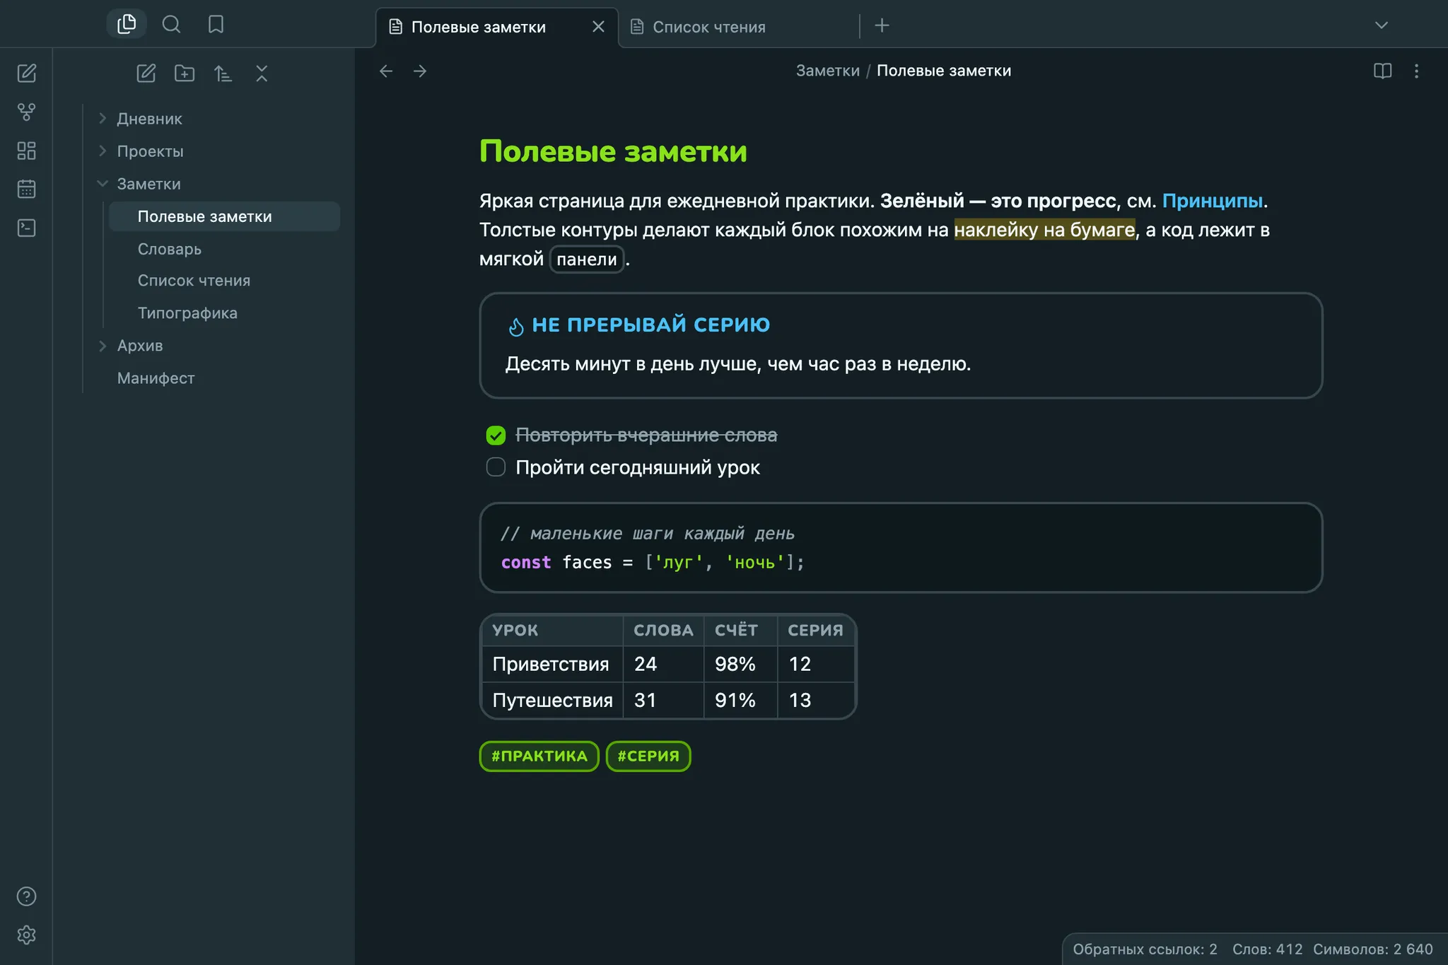Click Полевые заметки breadcrumb title
This screenshot has width=1448, height=965.
coord(944,71)
